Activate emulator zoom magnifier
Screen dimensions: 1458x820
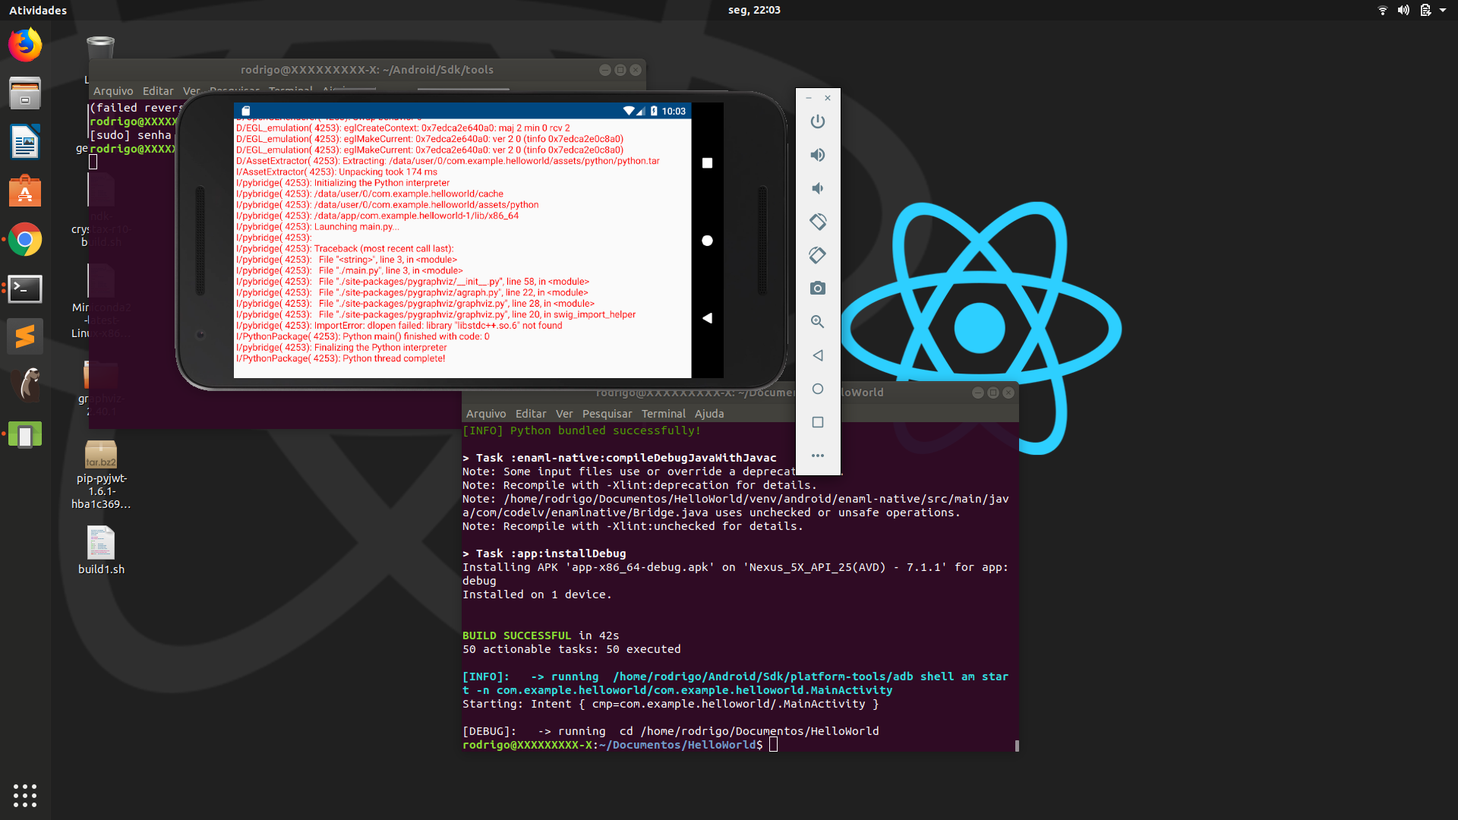817,322
